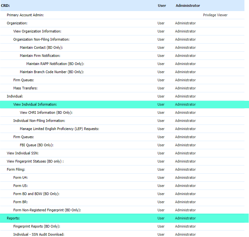This screenshot has height=237, width=249.
Task: Click the User column header
Action: (162, 6)
